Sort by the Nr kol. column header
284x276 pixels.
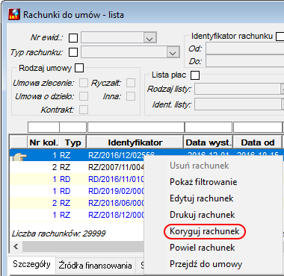[43, 142]
